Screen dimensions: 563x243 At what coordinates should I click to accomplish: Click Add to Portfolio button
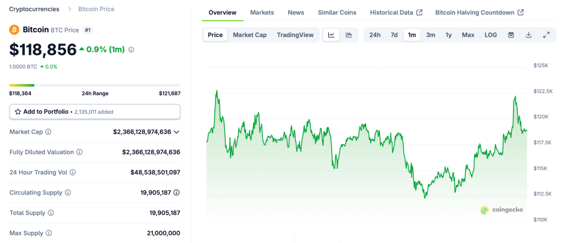tap(95, 112)
